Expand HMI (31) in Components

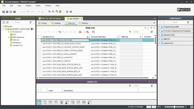point(159,39)
